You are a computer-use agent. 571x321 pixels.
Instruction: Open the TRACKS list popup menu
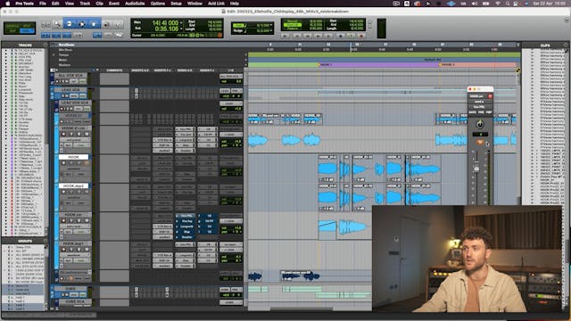pos(46,45)
